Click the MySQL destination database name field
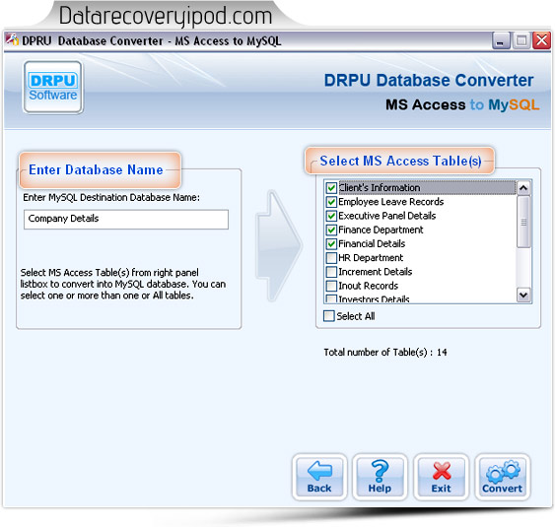 pos(126,219)
